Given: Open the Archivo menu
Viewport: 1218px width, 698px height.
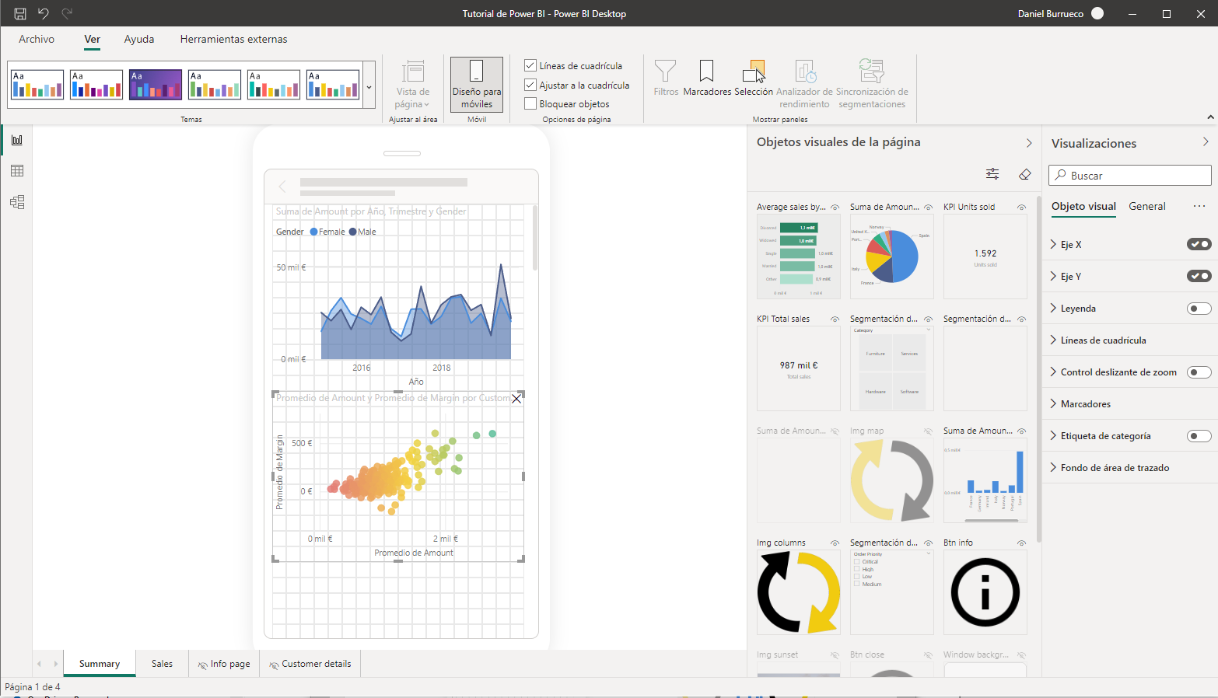Looking at the screenshot, I should coord(37,39).
